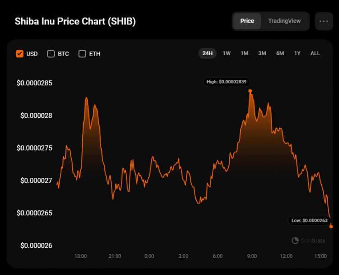Viewport: 339px width, 275px height.
Task: Click the Low: $0.0000263 label
Action: pyautogui.click(x=309, y=220)
